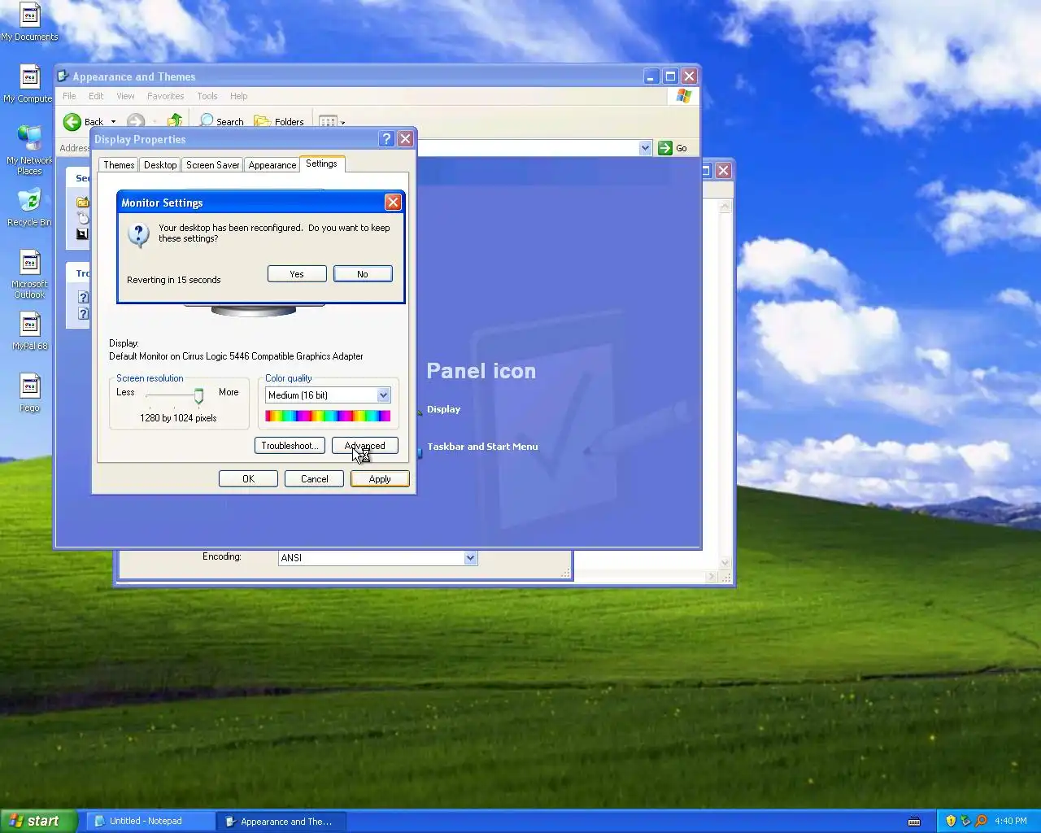Open the Help menu in Appearance and Themes

[x=238, y=96]
